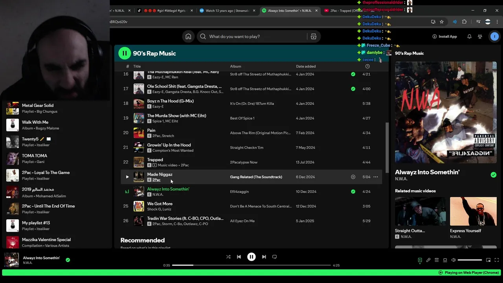Play Straight Outta related music video thumbnail

(420, 211)
